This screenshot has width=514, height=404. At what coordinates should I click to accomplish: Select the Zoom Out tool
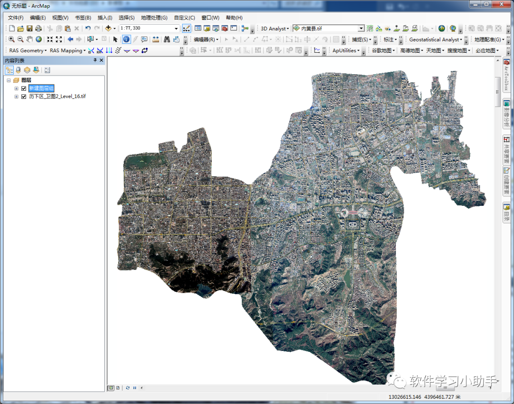pos(20,39)
